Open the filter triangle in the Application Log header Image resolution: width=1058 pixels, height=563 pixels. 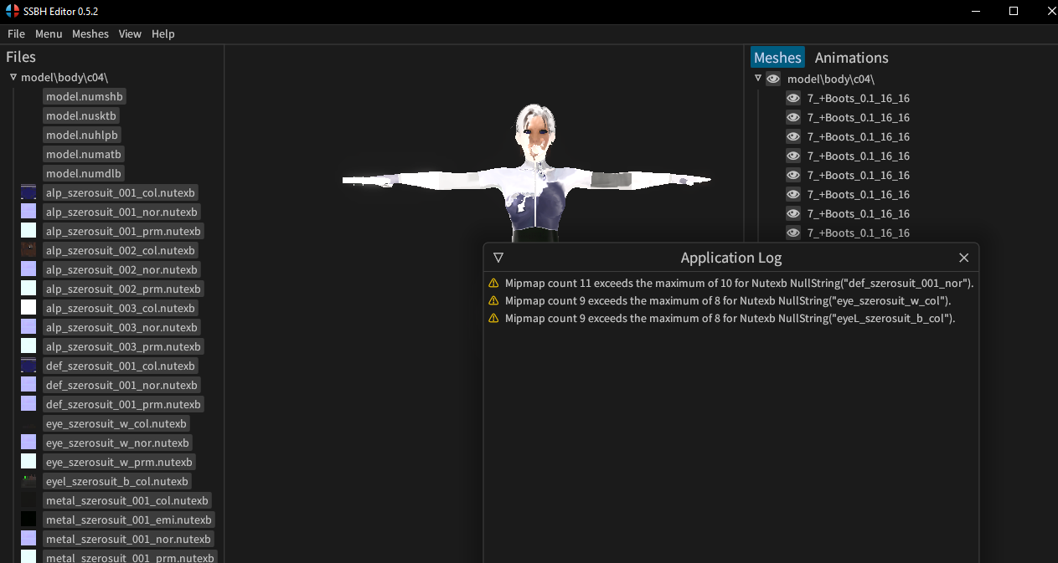498,258
